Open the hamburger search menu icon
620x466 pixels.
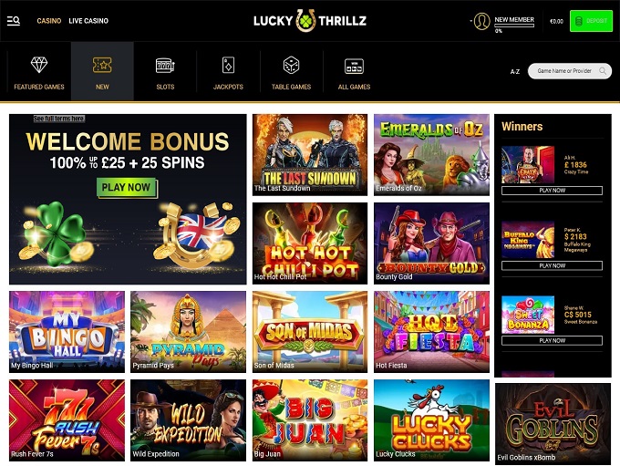pos(14,21)
